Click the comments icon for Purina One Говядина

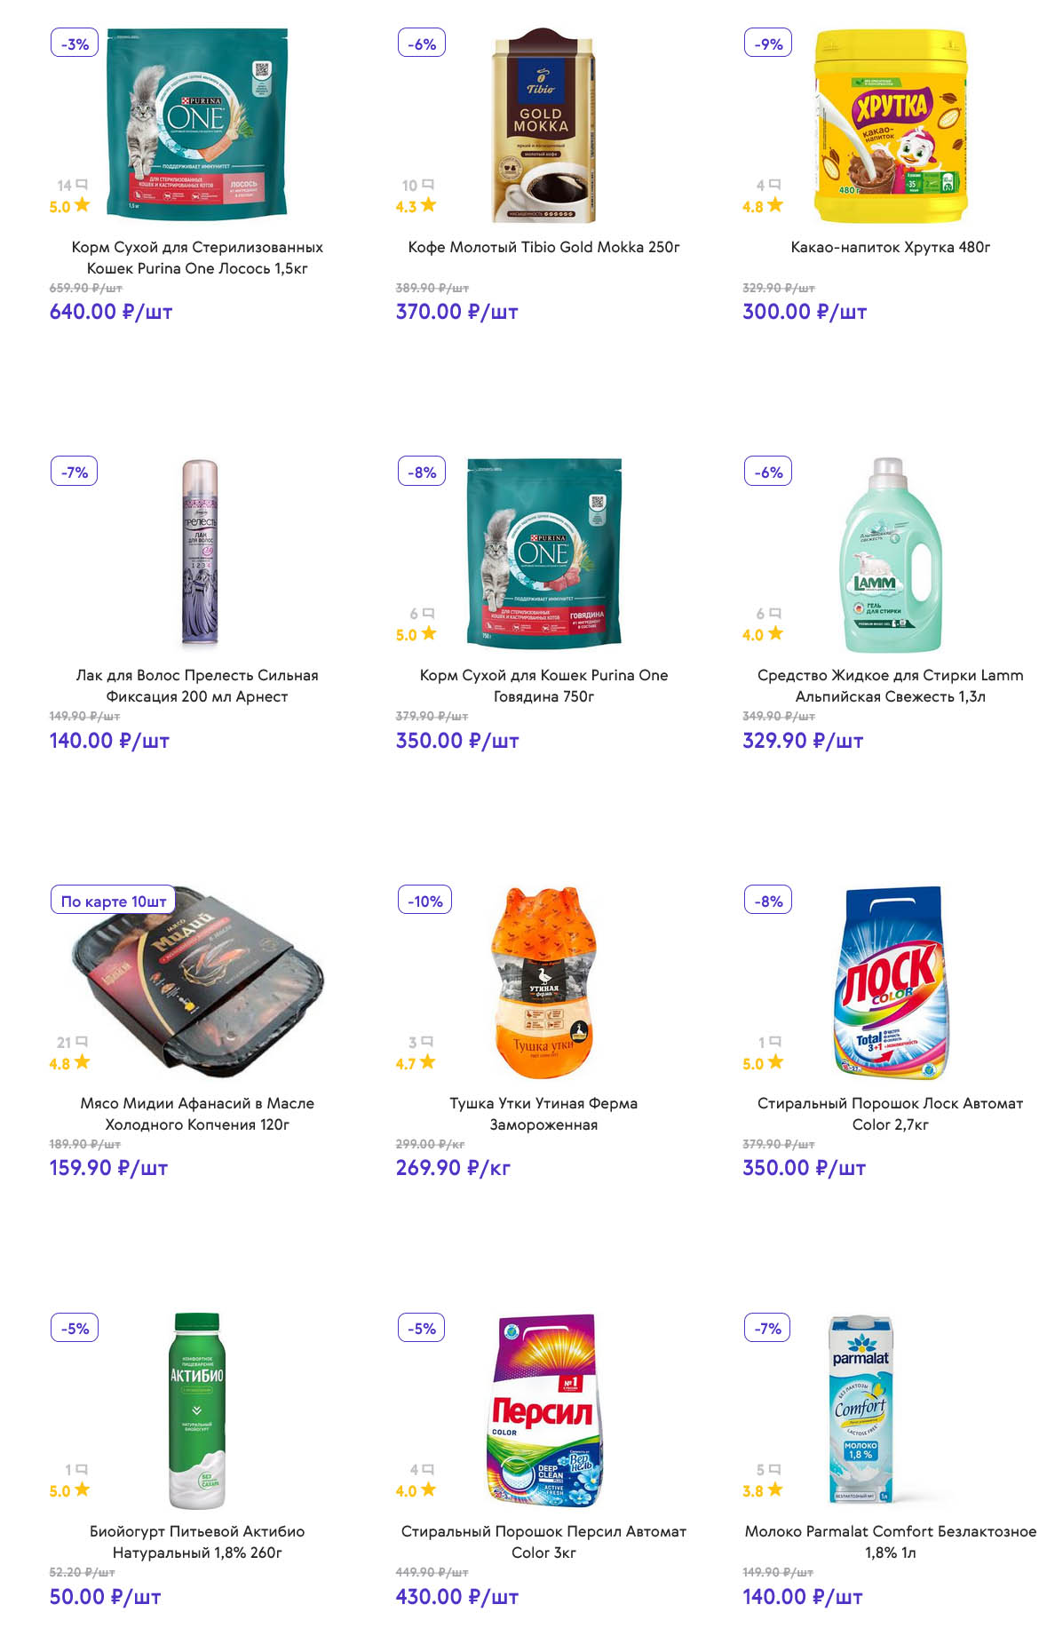point(429,614)
